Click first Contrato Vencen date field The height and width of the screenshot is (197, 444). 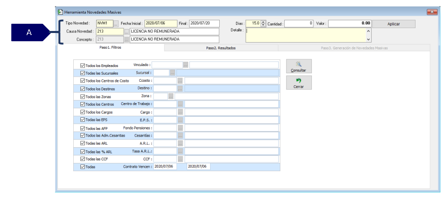pyautogui.click(x=165, y=167)
